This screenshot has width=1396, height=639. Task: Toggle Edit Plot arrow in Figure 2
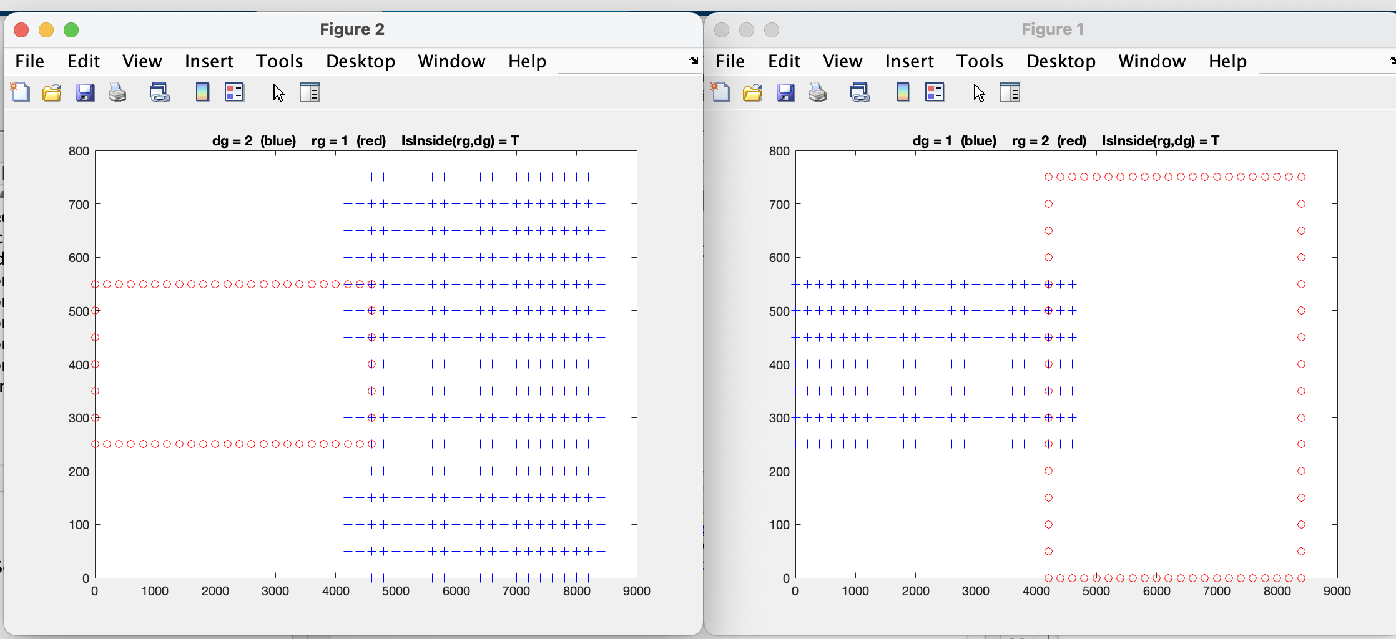click(278, 93)
